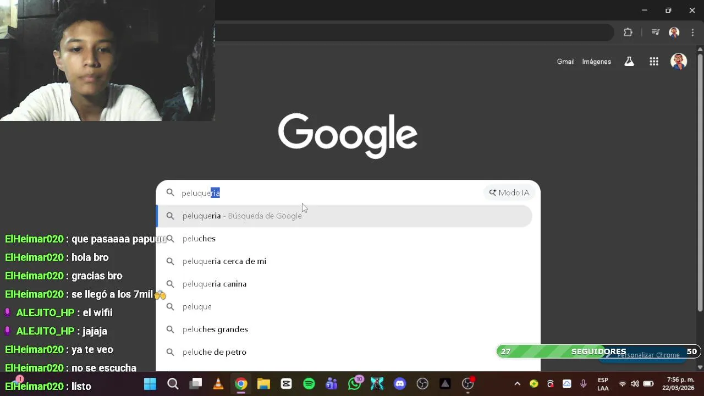Click the microphone tray icon
Image resolution: width=704 pixels, height=396 pixels.
click(x=584, y=384)
